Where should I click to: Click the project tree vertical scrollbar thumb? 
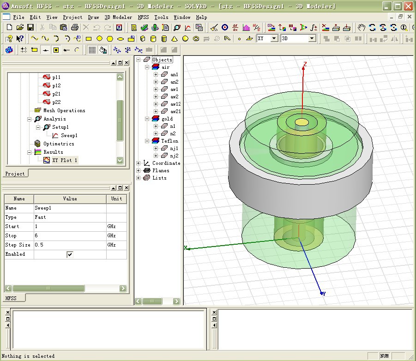click(120, 120)
